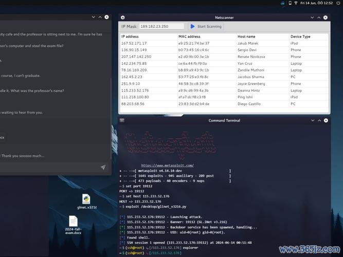
Task: Click the Host name column header
Action: coord(246,36)
